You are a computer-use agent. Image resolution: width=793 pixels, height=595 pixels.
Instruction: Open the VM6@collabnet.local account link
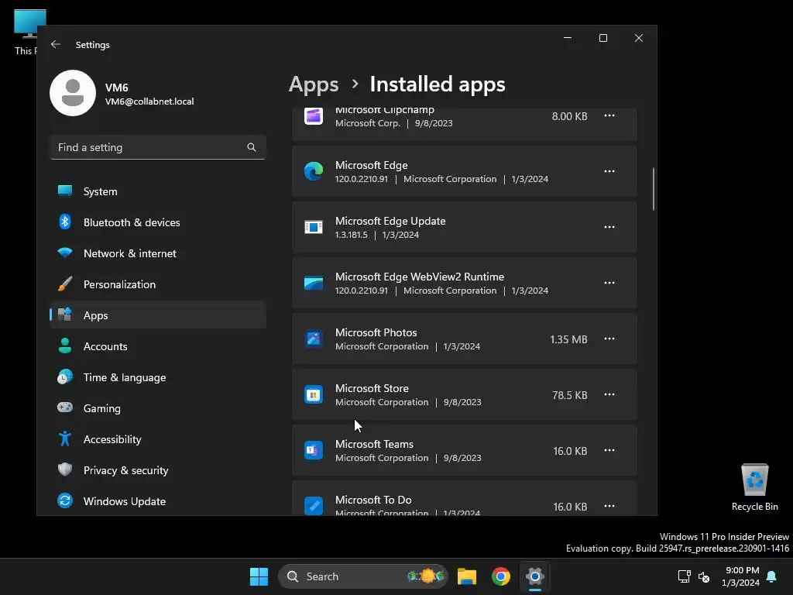(x=149, y=101)
